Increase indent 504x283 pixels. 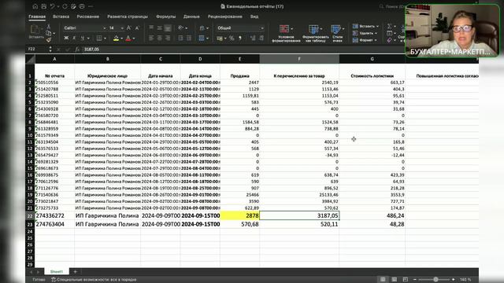pyautogui.click(x=189, y=39)
